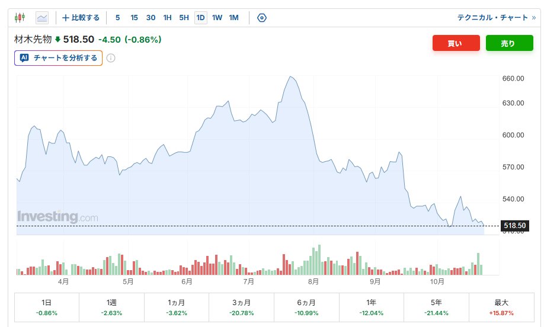Click チャートを分析する AI button

click(x=58, y=58)
